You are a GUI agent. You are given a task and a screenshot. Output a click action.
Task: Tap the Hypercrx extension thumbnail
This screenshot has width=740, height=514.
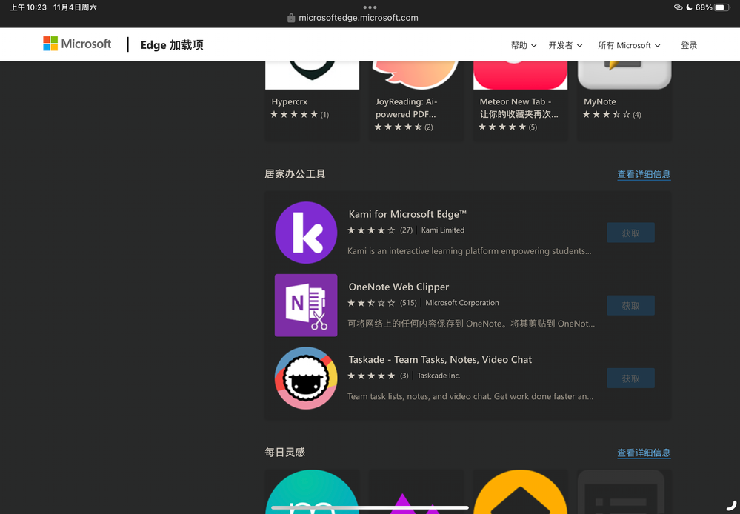[x=312, y=75]
